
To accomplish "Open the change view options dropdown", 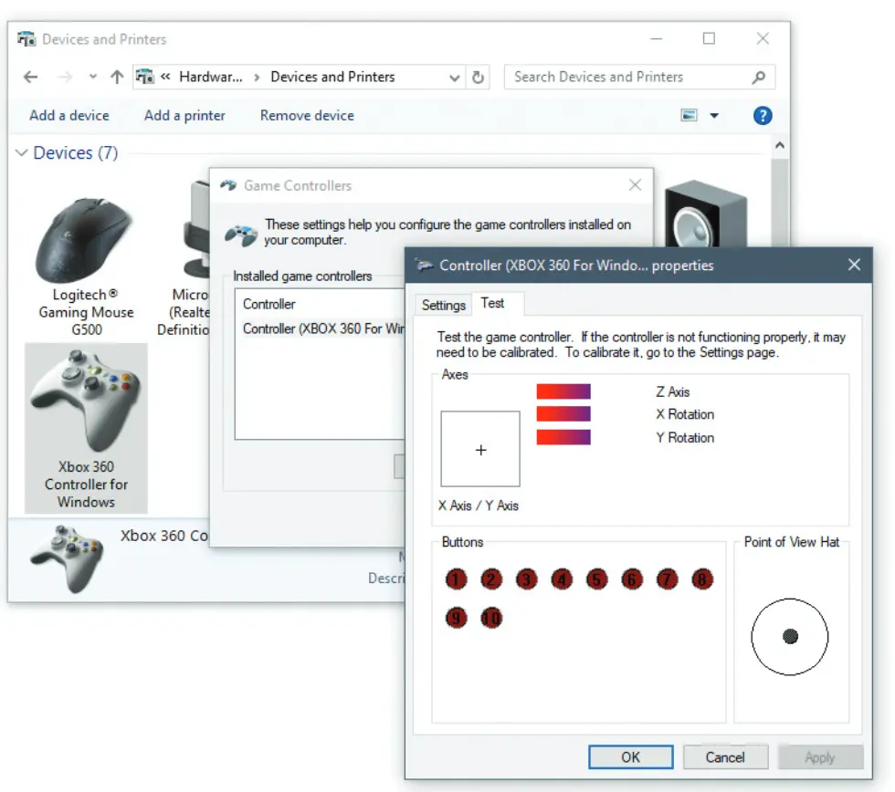I will tap(714, 116).
